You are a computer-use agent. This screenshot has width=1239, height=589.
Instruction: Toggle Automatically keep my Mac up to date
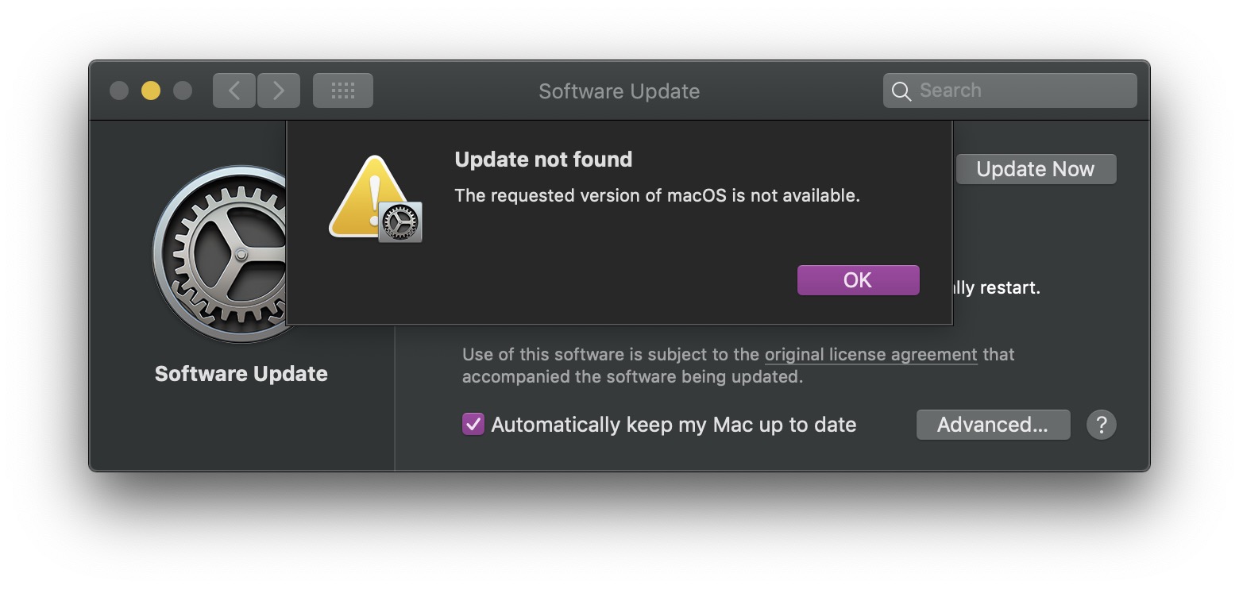coord(473,425)
